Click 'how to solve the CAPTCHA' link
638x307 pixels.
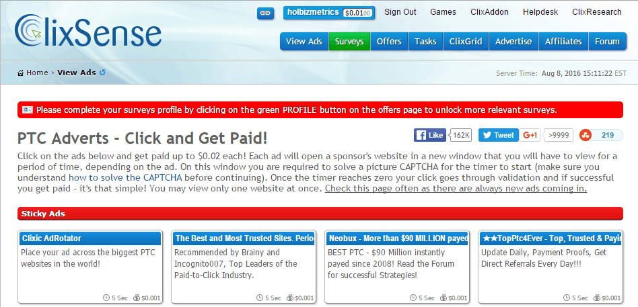click(x=125, y=177)
